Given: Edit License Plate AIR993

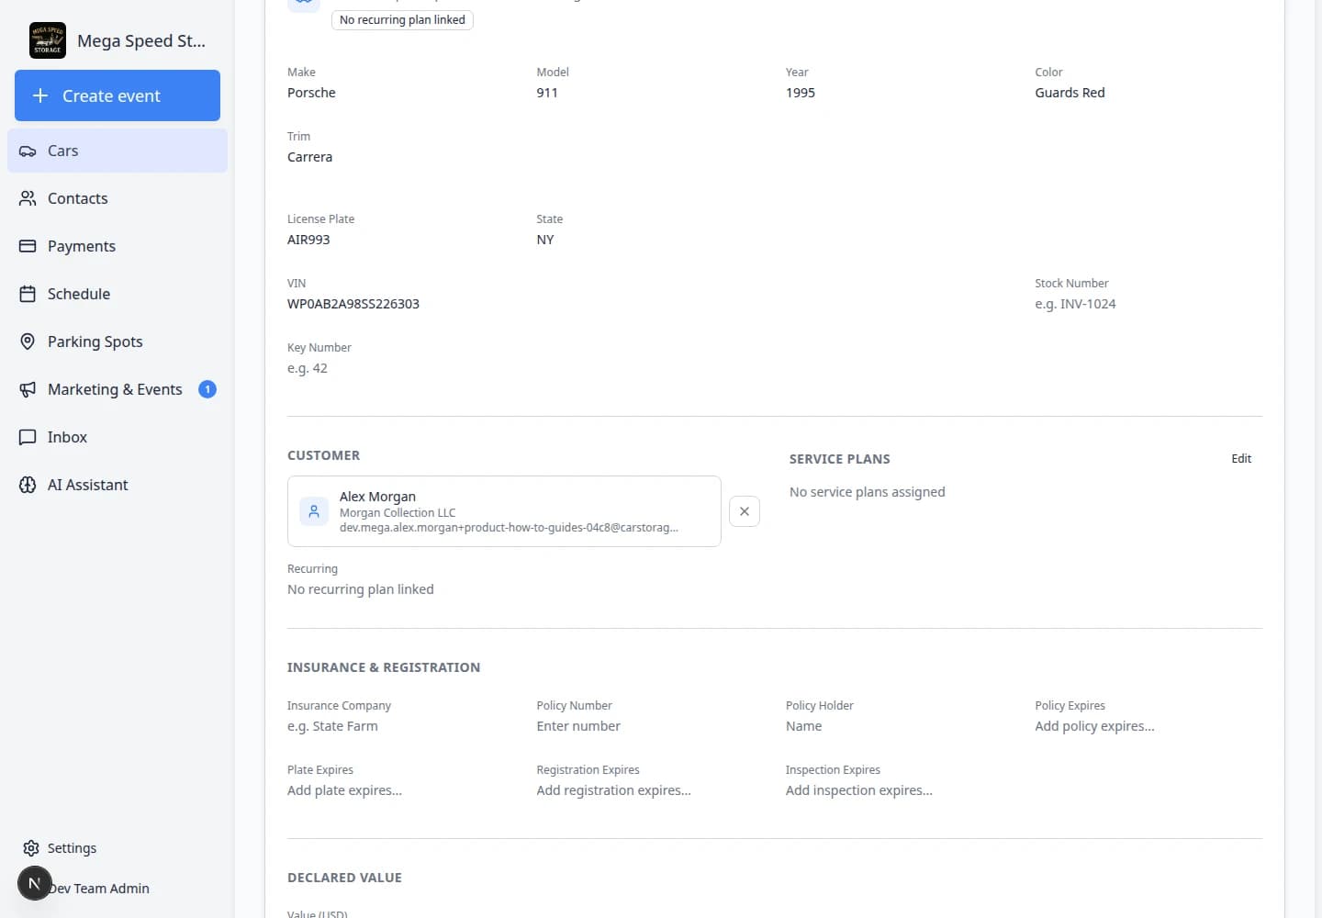Looking at the screenshot, I should pyautogui.click(x=308, y=240).
